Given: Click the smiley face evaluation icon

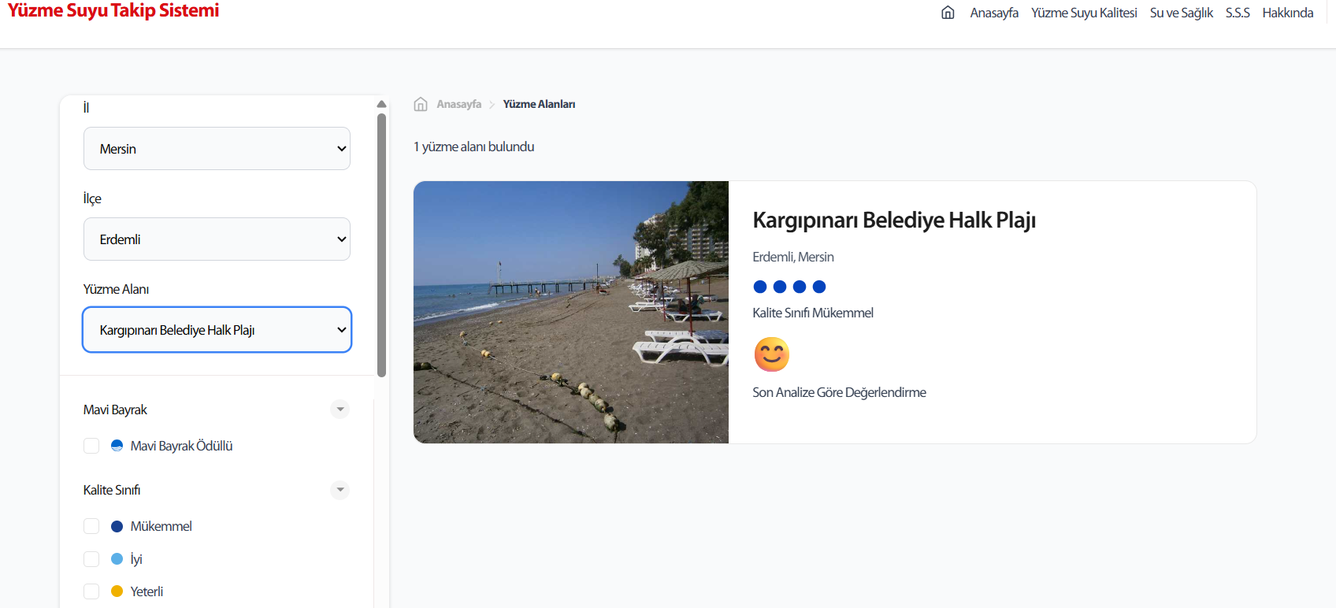Looking at the screenshot, I should click(772, 354).
